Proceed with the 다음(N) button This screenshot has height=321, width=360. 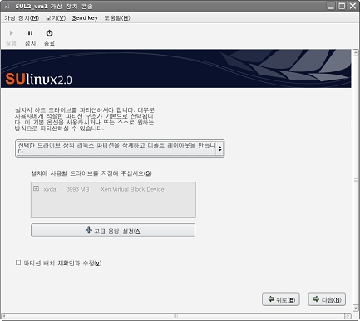[327, 299]
